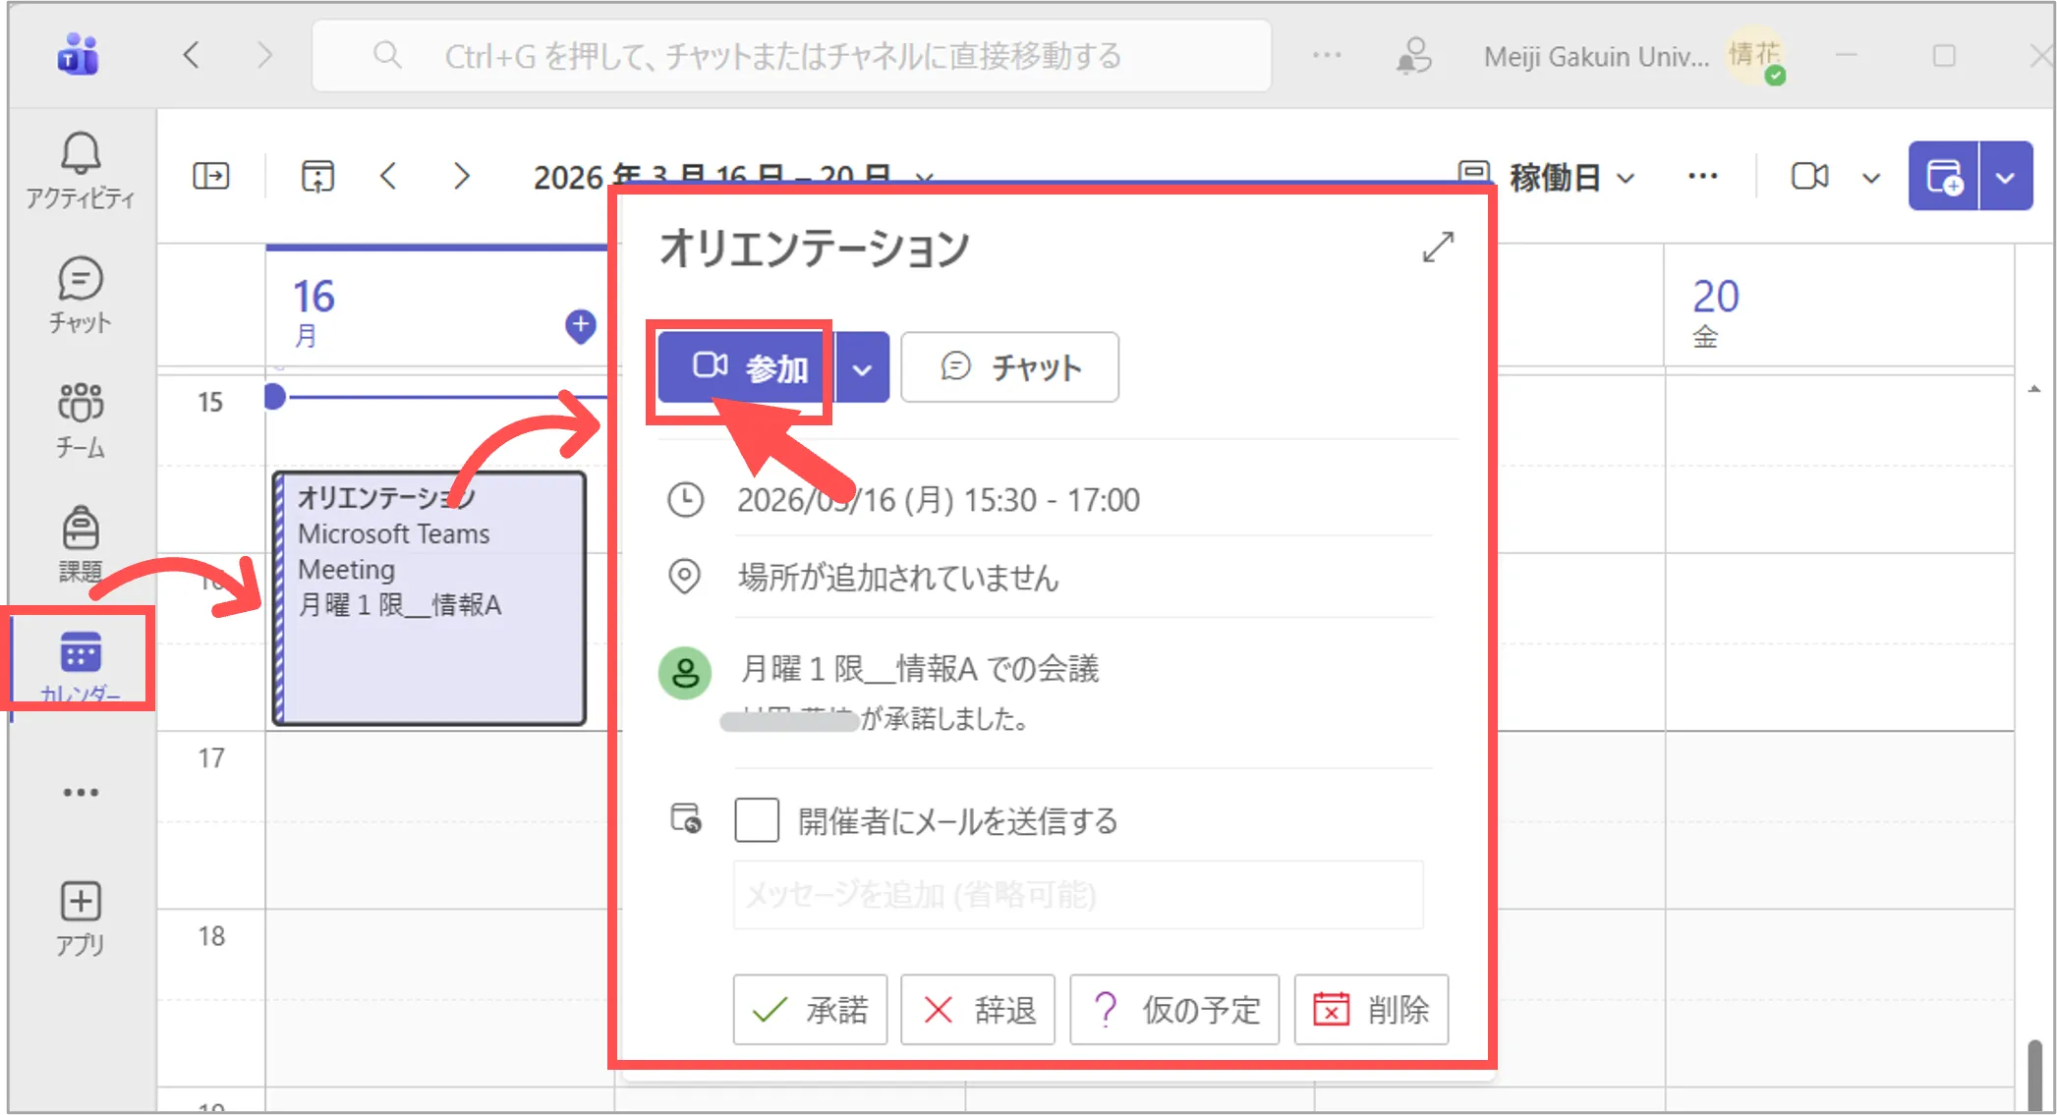This screenshot has width=2057, height=1115.
Task: Click the search box at top
Action: point(791,56)
